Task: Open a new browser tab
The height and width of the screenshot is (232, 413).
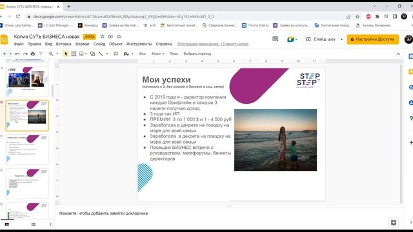Action: point(69,6)
